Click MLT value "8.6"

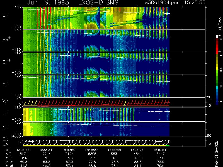click(x=93, y=158)
